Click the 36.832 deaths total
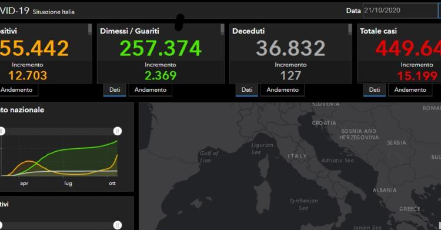Viewport: 441px width, 230px height. point(290,48)
